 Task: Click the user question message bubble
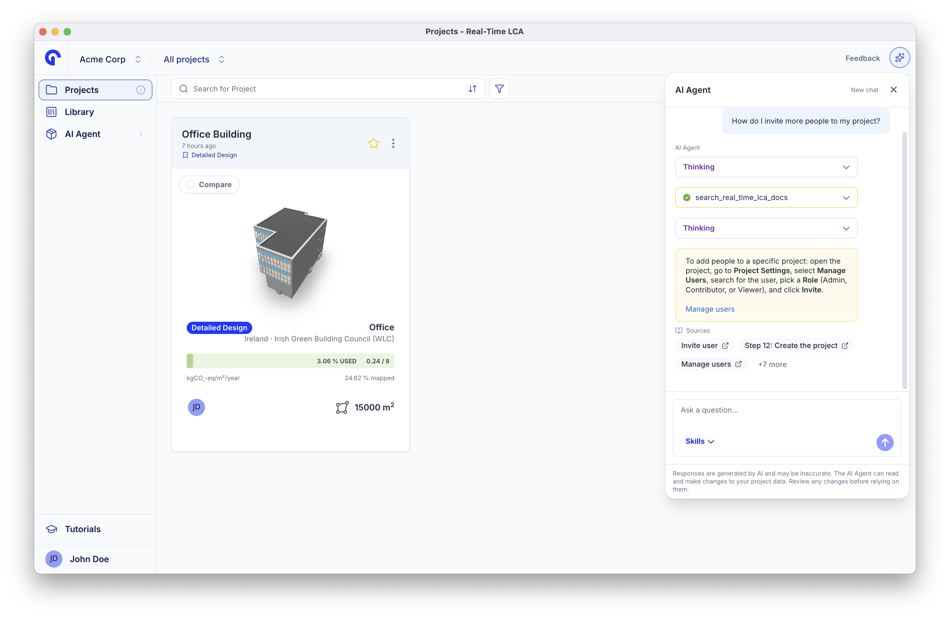805,121
